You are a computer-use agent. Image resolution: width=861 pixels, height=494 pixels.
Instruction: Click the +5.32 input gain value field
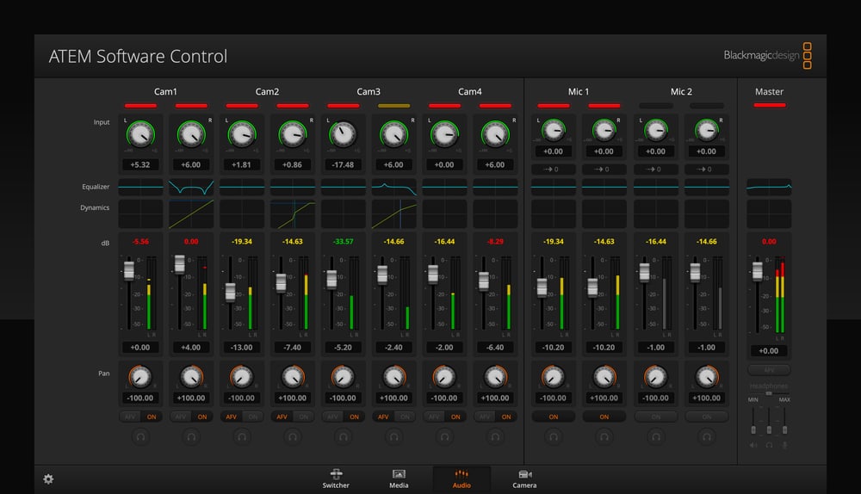click(x=140, y=164)
